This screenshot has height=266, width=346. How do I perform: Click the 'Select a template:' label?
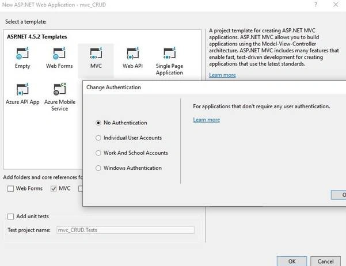[x=26, y=22]
